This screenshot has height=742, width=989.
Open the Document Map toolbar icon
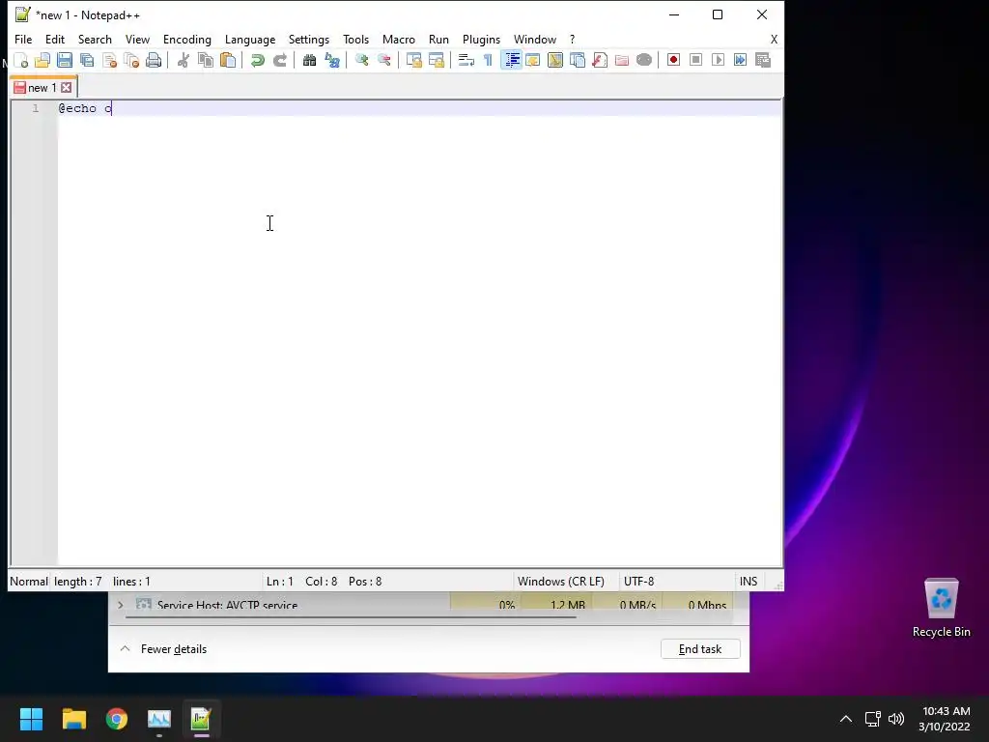(x=555, y=60)
